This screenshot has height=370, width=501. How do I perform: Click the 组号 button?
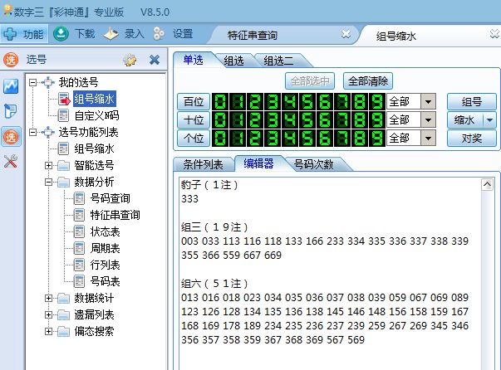coord(472,102)
